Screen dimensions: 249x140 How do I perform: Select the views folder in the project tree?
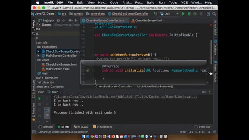coord(43,60)
